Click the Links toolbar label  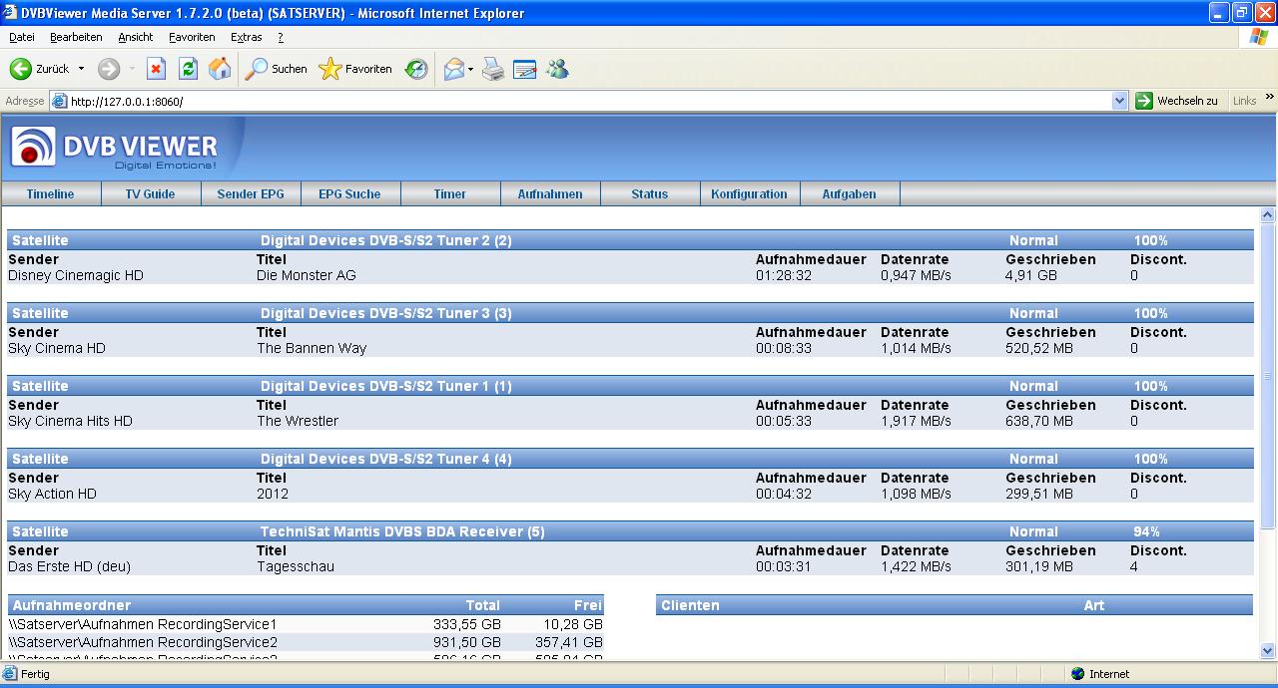1244,101
